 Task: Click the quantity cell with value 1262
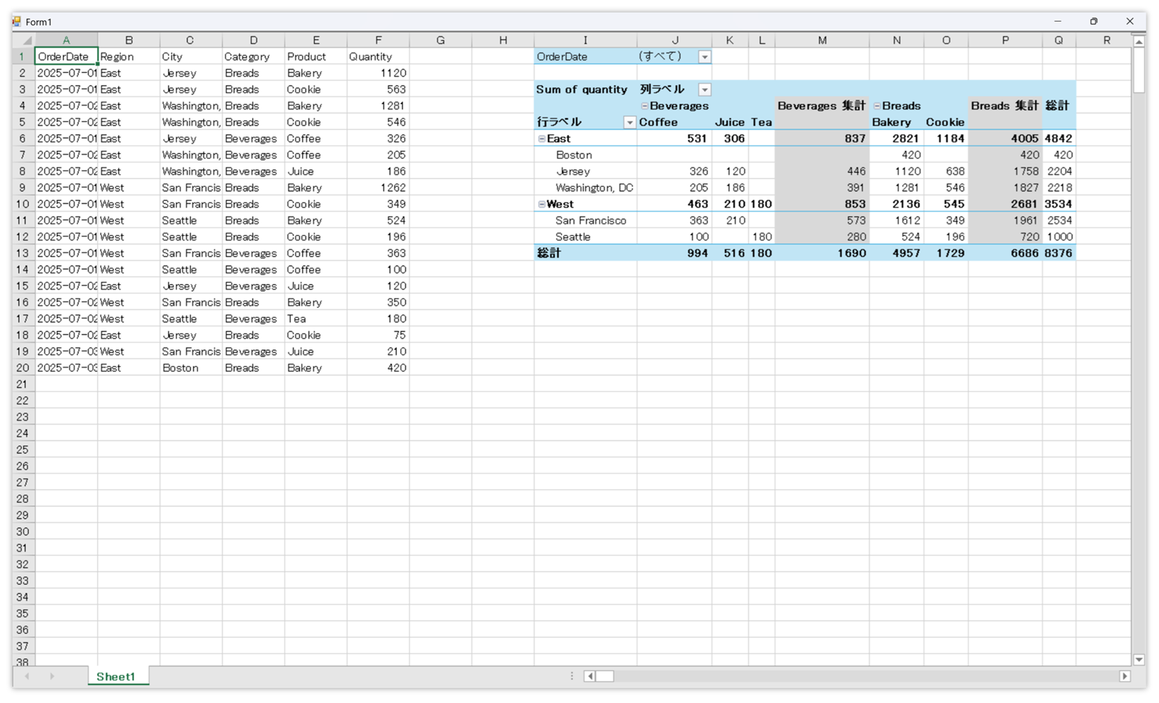378,188
